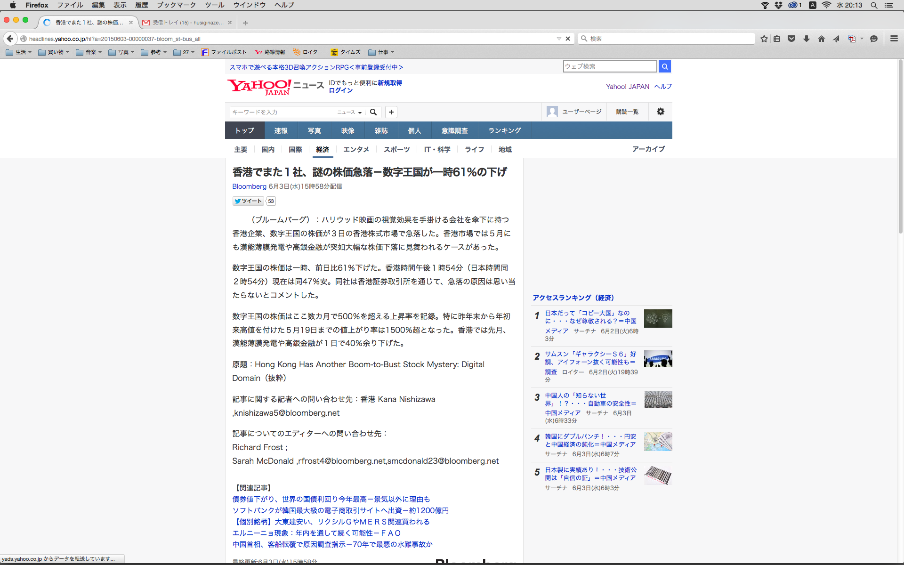Click the ツイート button
Screen dimensions: 904x565
tap(249, 201)
